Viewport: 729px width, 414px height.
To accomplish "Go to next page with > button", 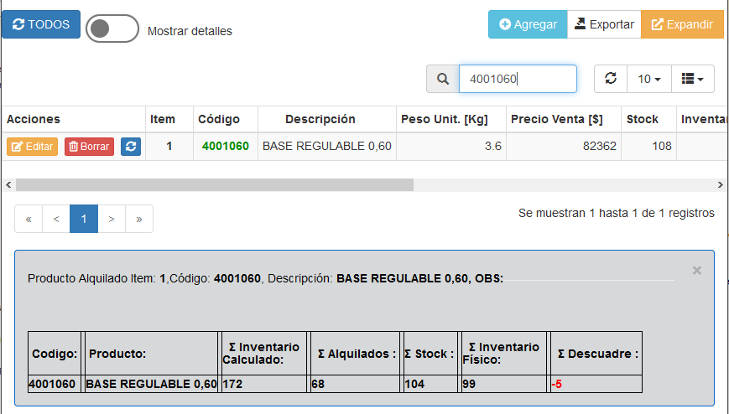I will [x=112, y=219].
